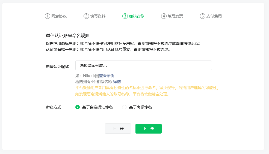The width and height of the screenshot is (269, 154).
Task: Open the 查看示例 link
Action: pos(107,76)
